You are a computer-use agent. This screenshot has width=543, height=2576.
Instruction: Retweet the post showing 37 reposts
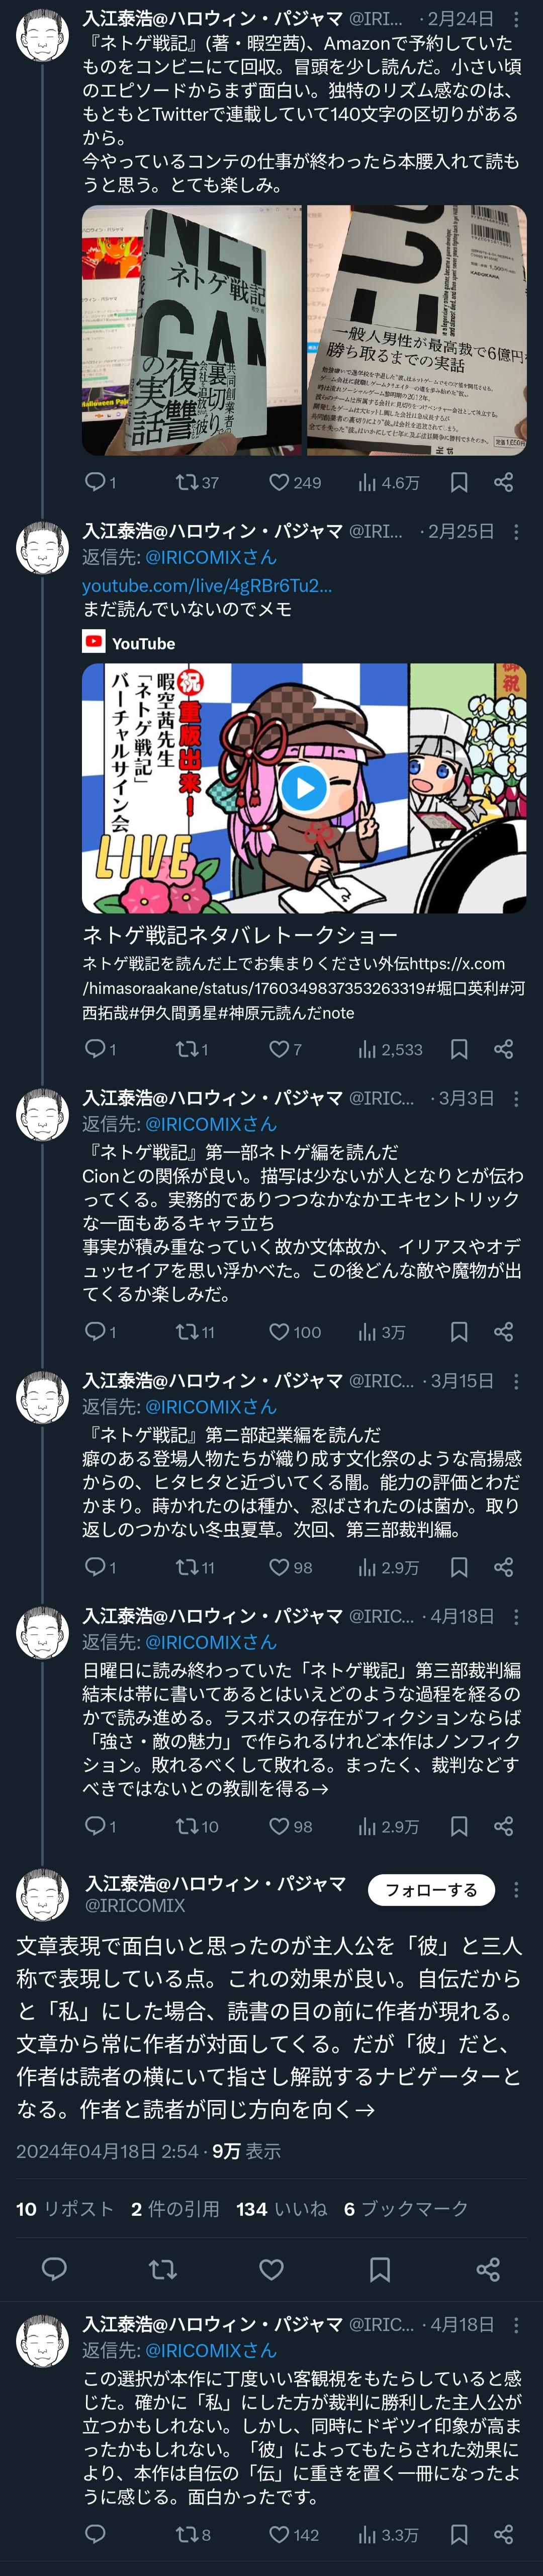(196, 482)
